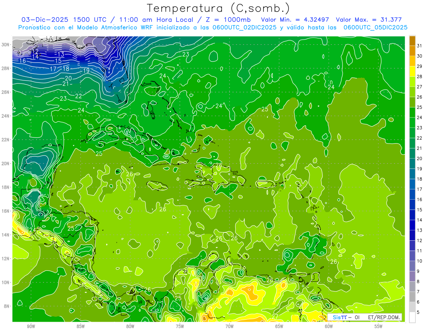Select the date text '03-Dic-2025 1500 UTC'

coord(63,20)
